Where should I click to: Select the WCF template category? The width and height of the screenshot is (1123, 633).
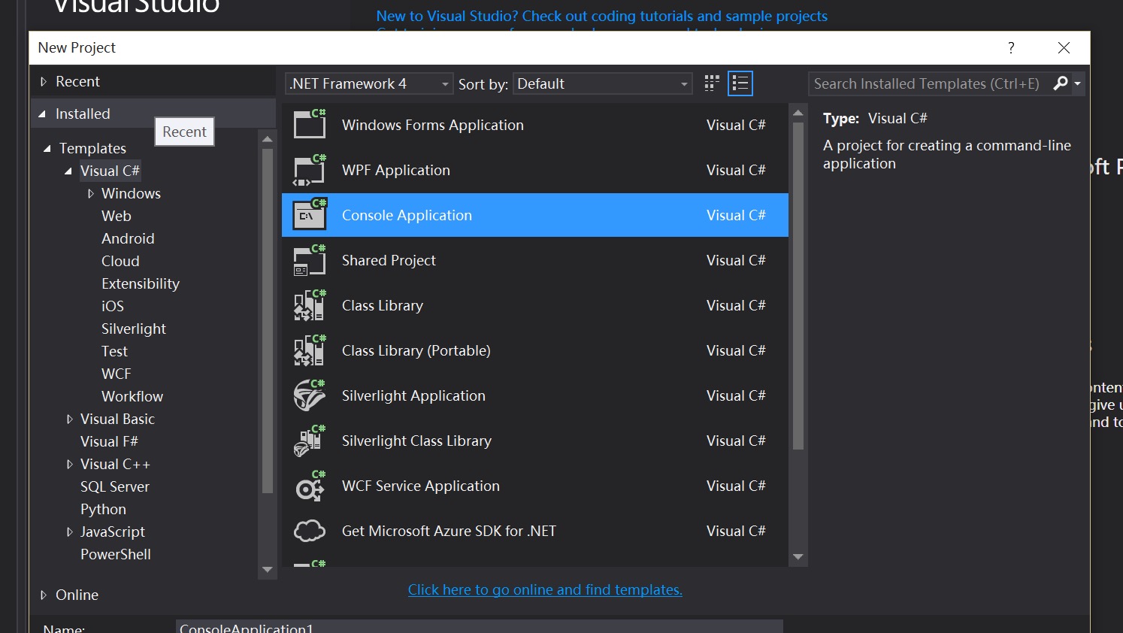click(x=117, y=374)
